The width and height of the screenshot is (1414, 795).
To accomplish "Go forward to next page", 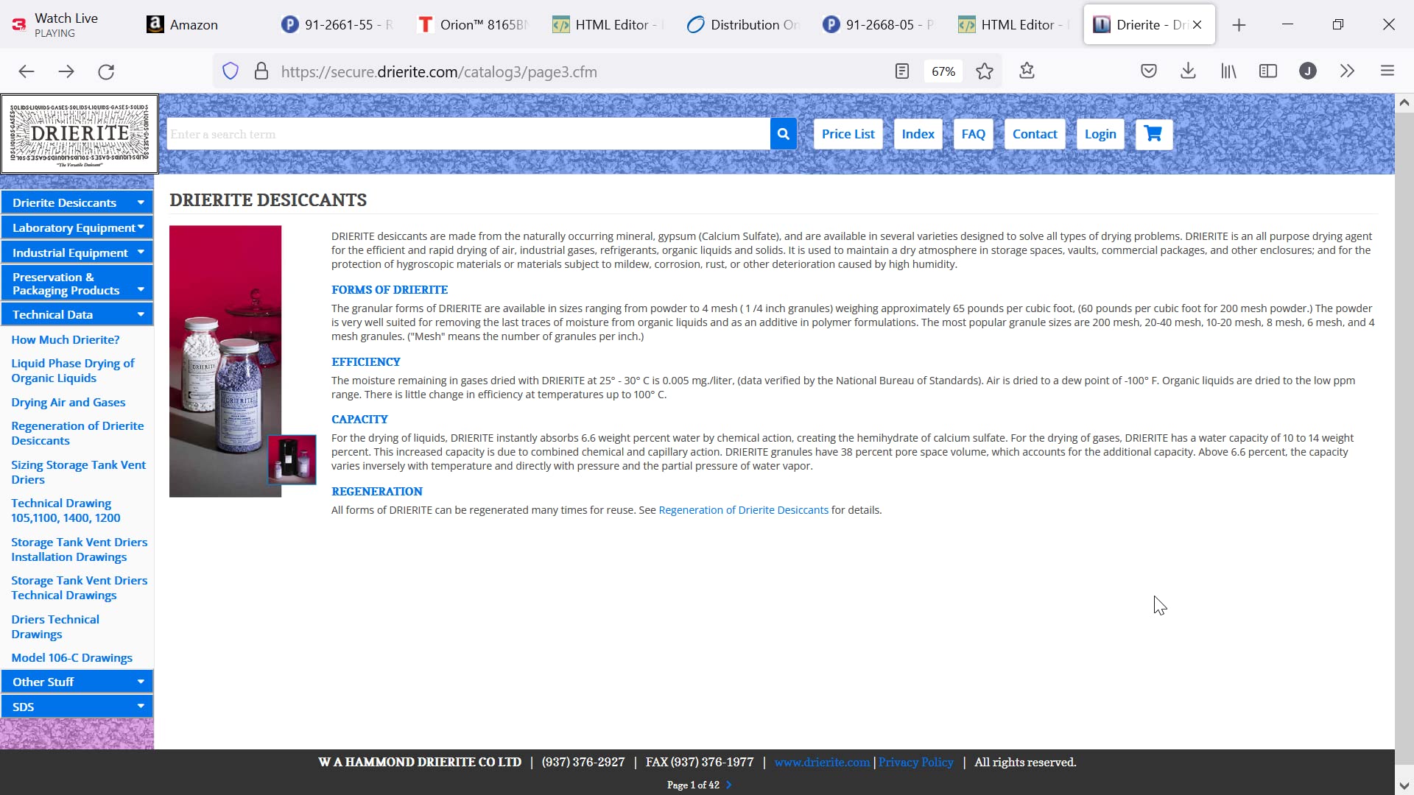I will 66,71.
